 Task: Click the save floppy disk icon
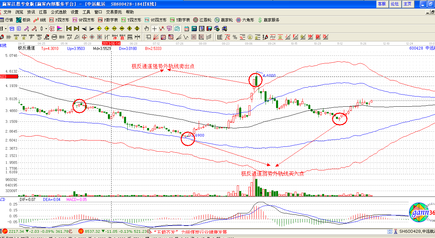(x=209, y=29)
